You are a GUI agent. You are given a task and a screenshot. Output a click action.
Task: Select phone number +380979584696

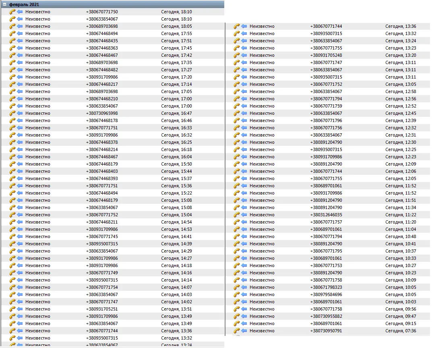click(x=326, y=294)
